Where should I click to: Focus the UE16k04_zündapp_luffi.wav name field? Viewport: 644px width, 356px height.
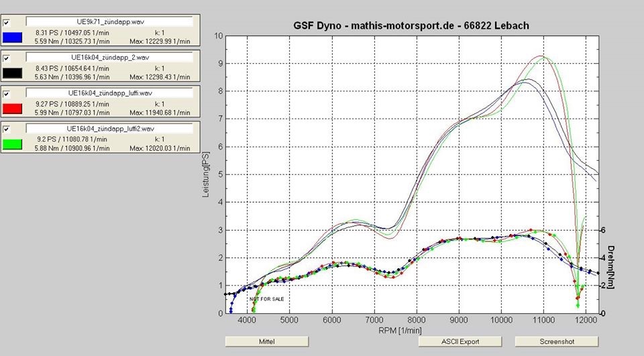(x=110, y=93)
